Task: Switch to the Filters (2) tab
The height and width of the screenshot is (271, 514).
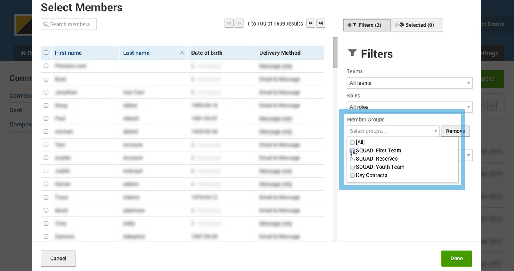Action: [367, 25]
